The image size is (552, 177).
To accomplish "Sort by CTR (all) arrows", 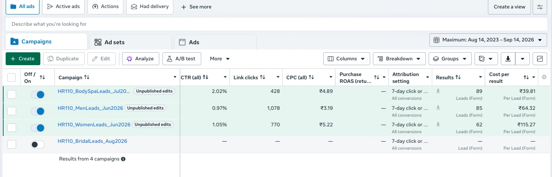I will (x=206, y=77).
